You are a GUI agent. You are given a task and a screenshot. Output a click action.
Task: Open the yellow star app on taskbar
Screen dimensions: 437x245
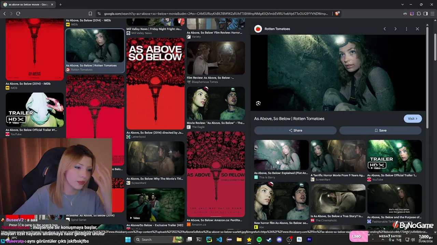[249, 240]
